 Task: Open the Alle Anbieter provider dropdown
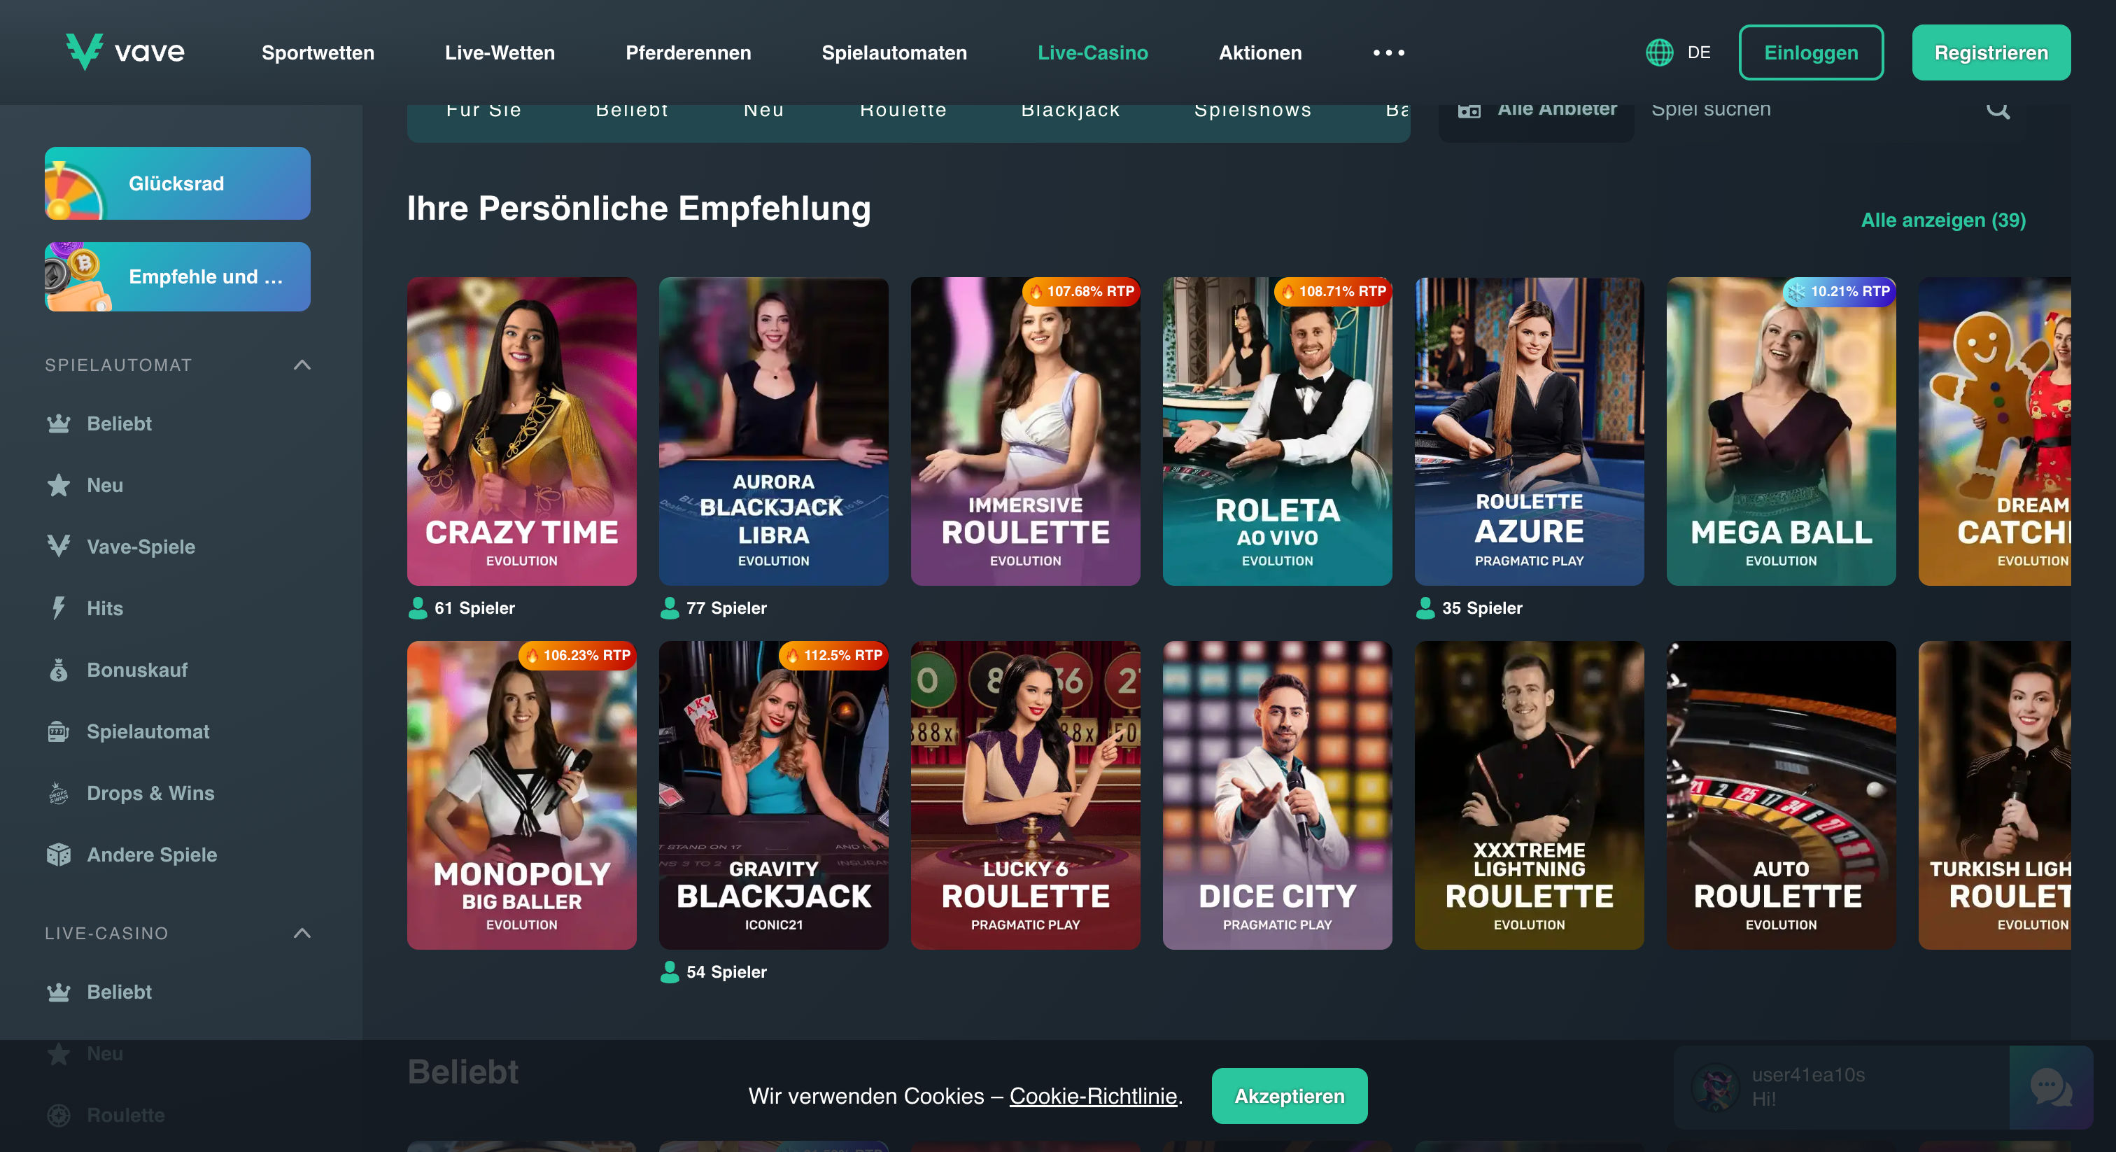[1536, 109]
